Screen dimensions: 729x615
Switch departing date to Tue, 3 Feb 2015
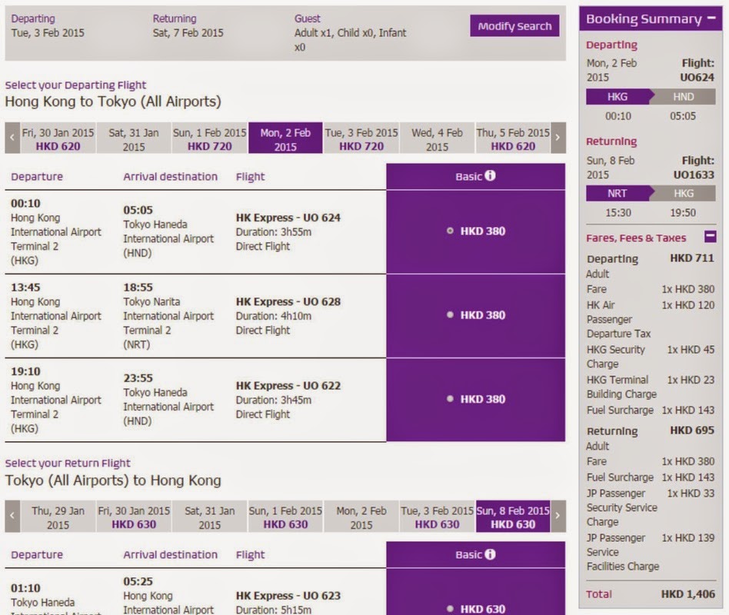click(x=361, y=139)
